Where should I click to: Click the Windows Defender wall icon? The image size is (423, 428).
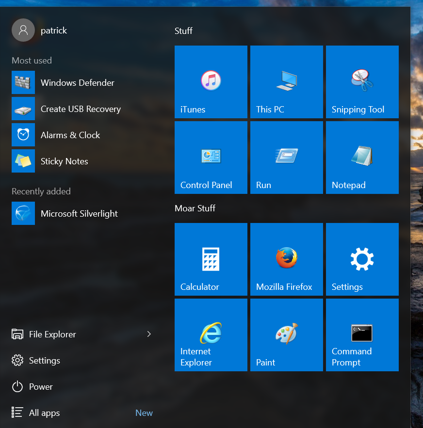(x=23, y=82)
